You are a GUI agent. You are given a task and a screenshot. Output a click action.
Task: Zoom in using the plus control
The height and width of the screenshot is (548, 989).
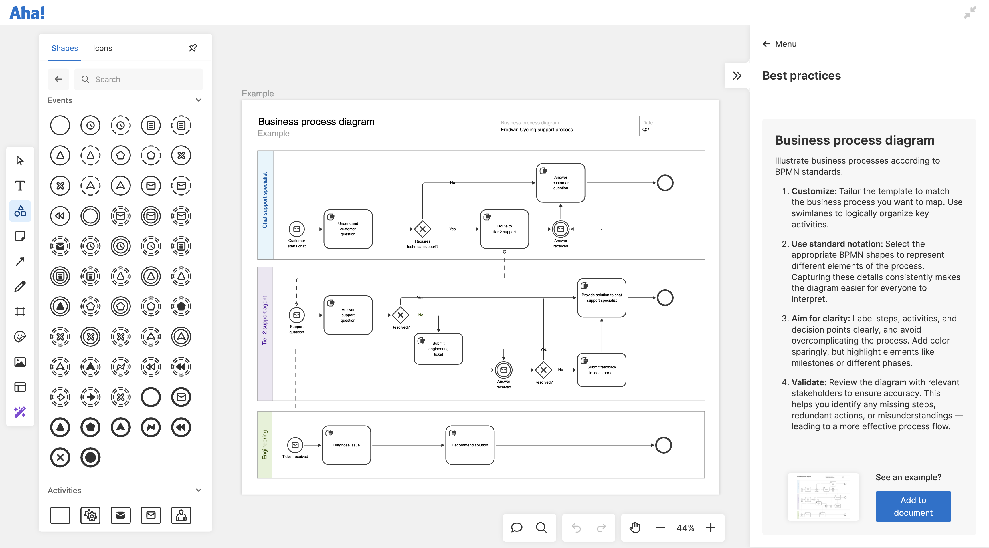pos(710,528)
